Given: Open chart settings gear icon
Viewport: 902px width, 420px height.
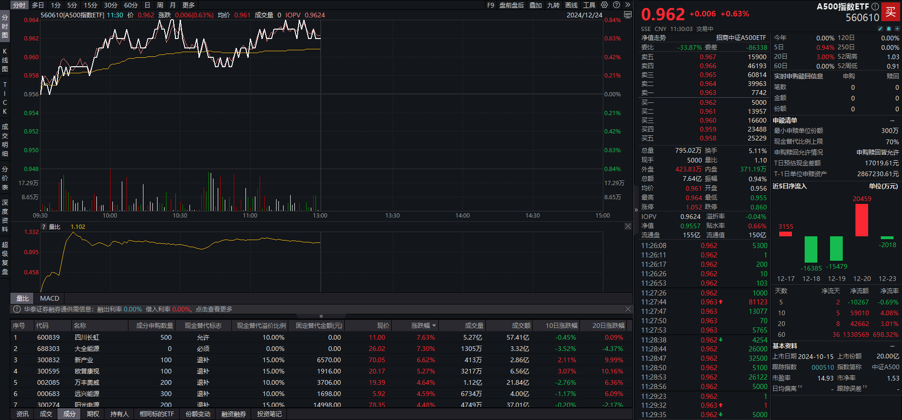Looking at the screenshot, I should tap(604, 5).
